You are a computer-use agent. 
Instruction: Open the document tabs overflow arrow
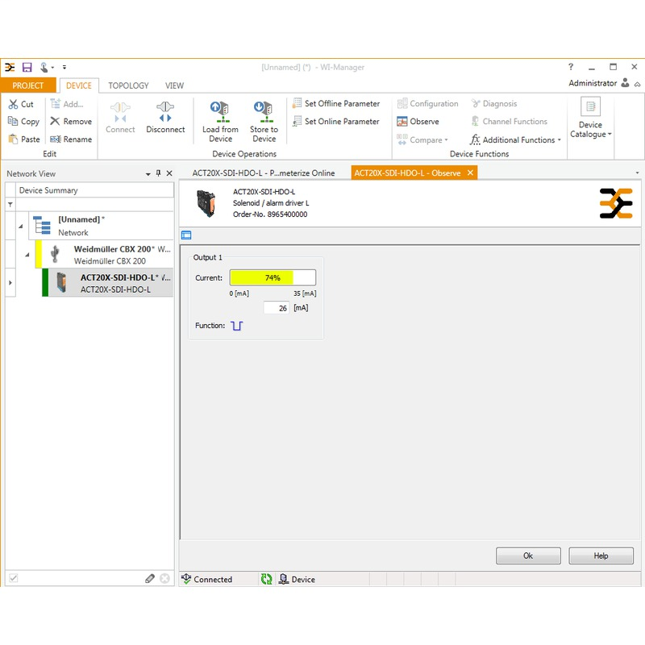click(637, 173)
